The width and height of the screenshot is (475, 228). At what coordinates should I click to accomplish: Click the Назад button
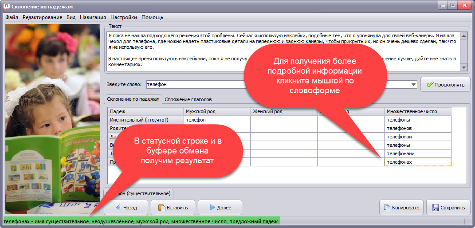tap(126, 208)
